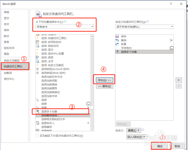
Task: Switch to the 保存 category in sidebar
Action: tap(6, 30)
